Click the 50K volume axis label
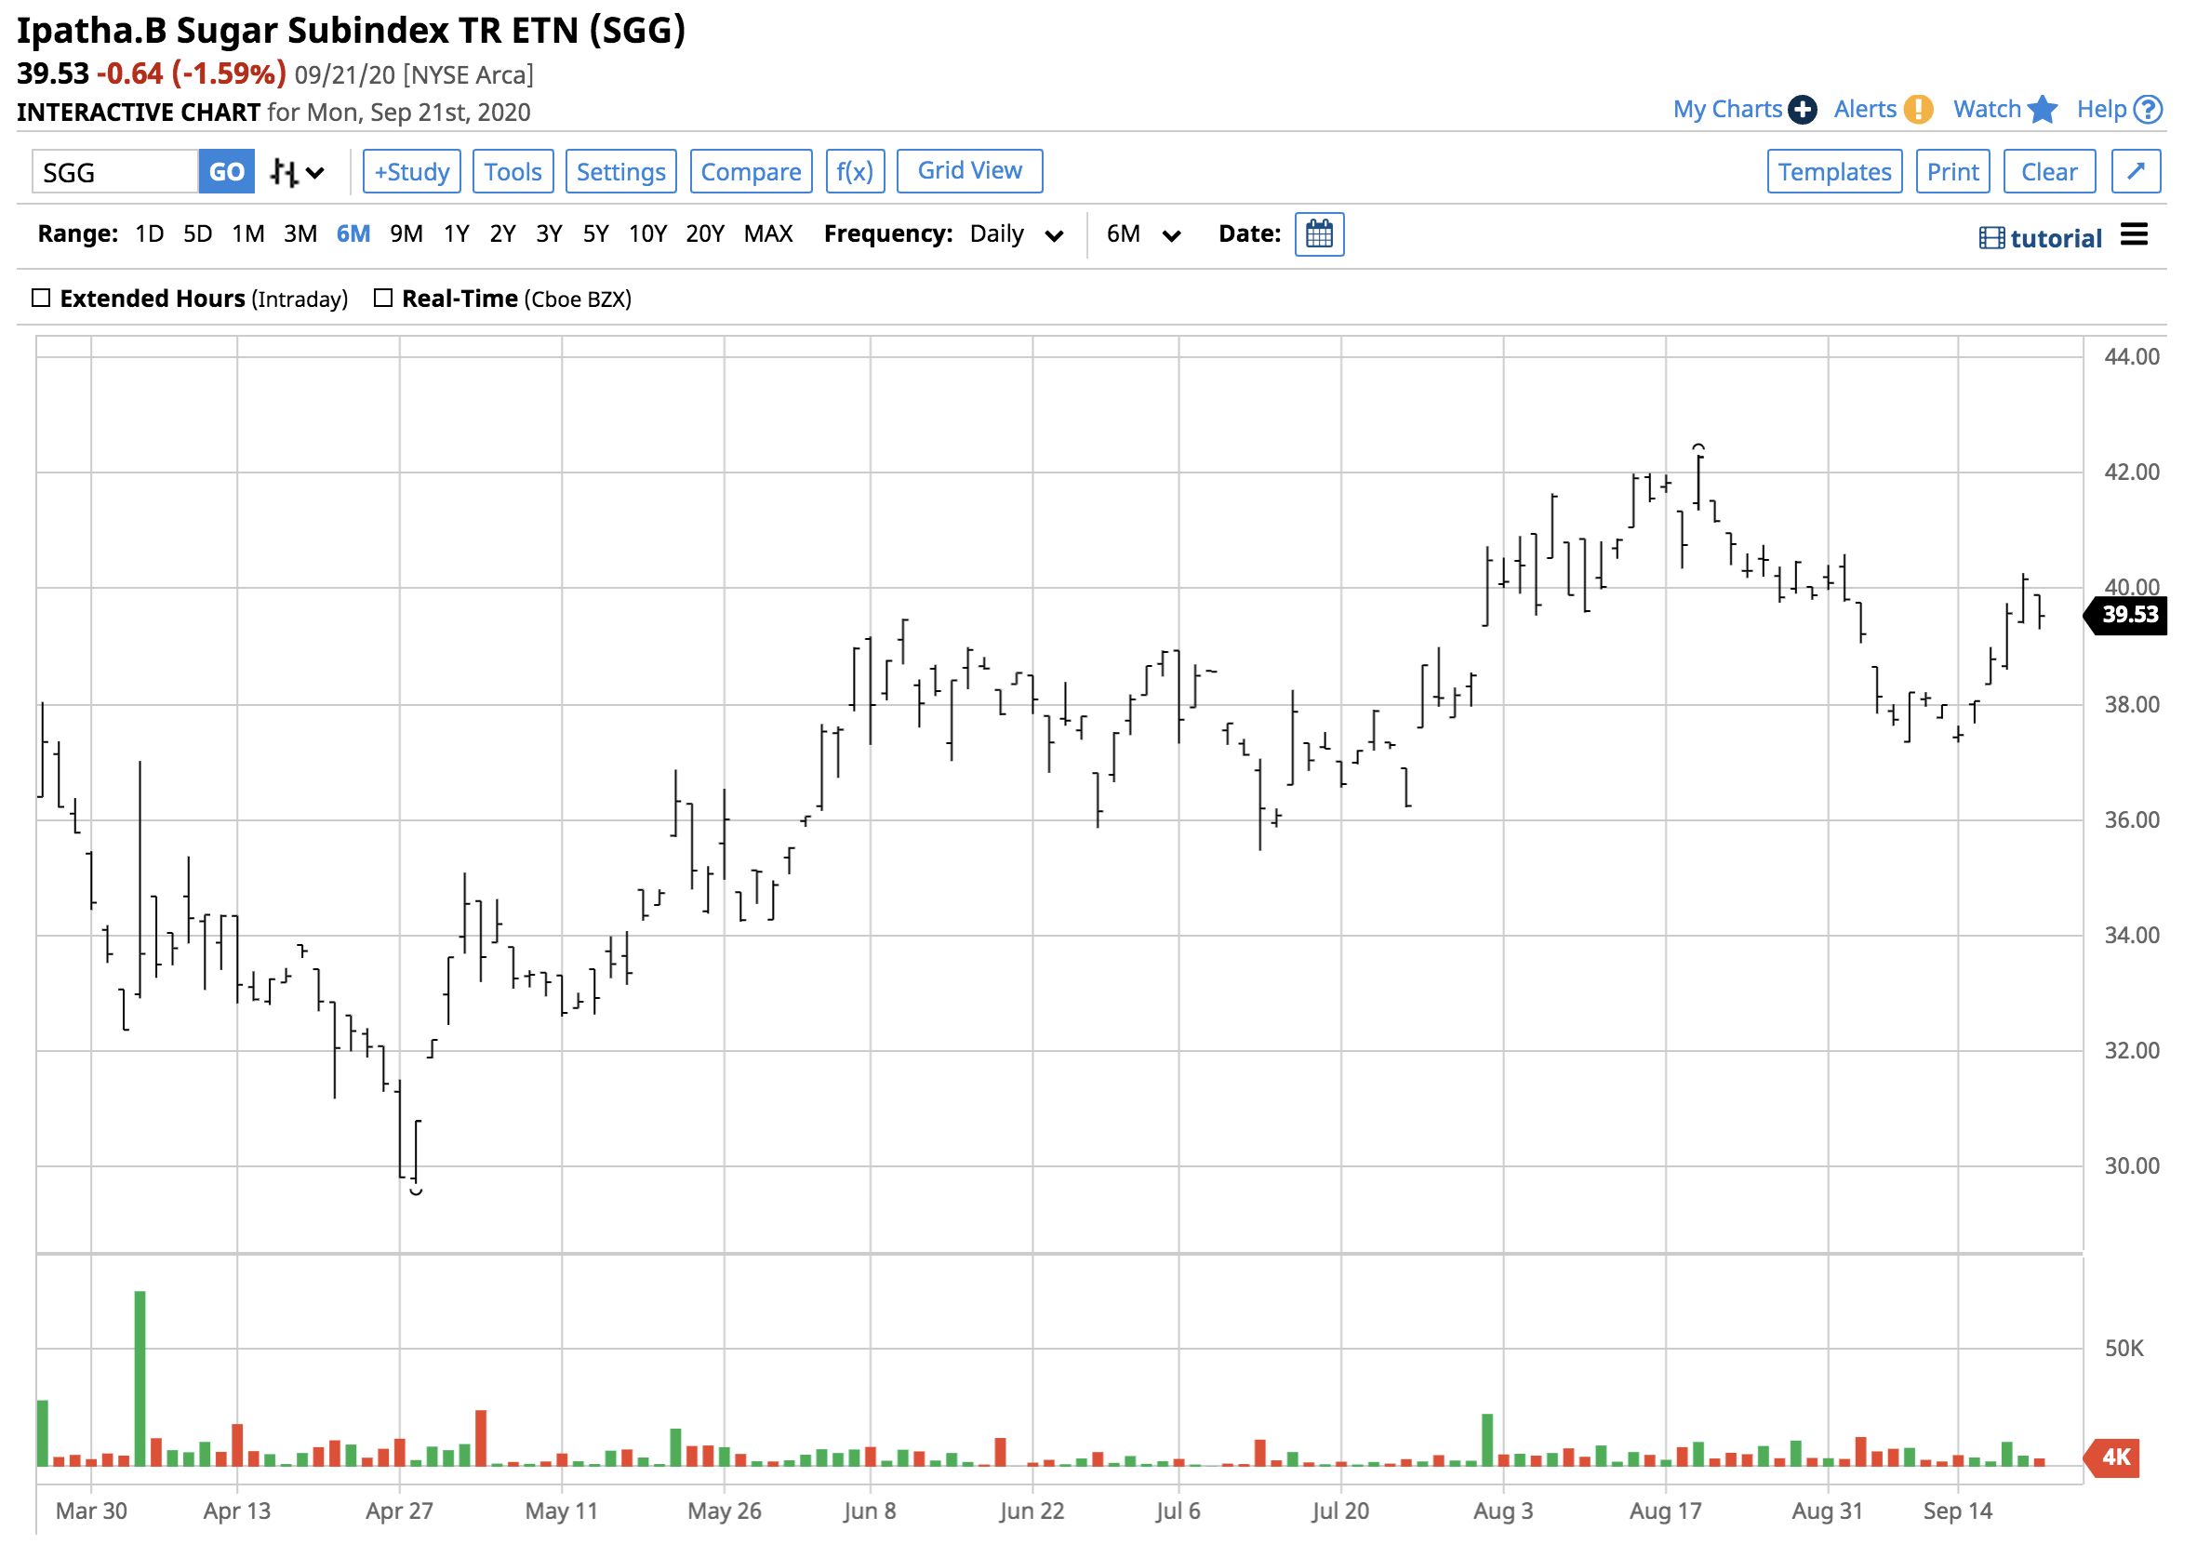 coord(2124,1349)
